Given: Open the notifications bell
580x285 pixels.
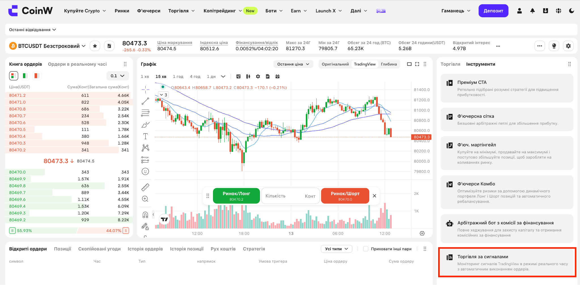Looking at the screenshot, I should (x=532, y=11).
